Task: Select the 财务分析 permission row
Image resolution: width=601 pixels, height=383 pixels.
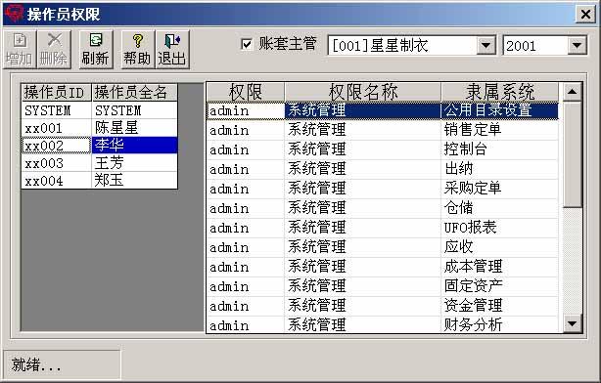Action: click(x=383, y=324)
